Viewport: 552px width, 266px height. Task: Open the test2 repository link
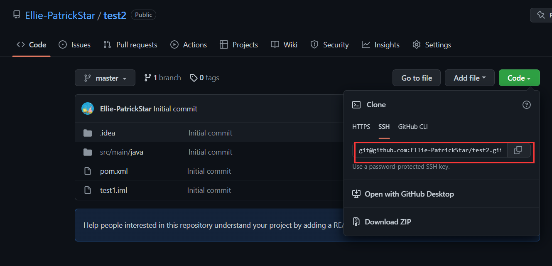click(115, 15)
